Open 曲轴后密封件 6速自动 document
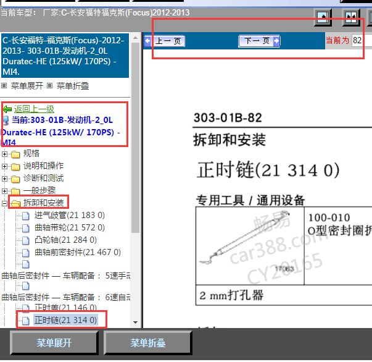Viewport: 372px width, 362px height. click(x=66, y=297)
